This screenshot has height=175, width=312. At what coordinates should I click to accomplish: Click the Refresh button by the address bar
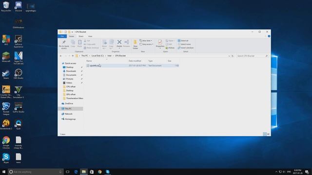[x=233, y=56]
